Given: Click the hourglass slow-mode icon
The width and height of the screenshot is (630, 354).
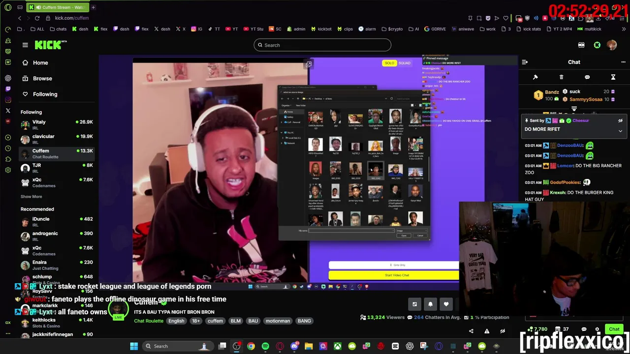Looking at the screenshot, I should click(613, 77).
